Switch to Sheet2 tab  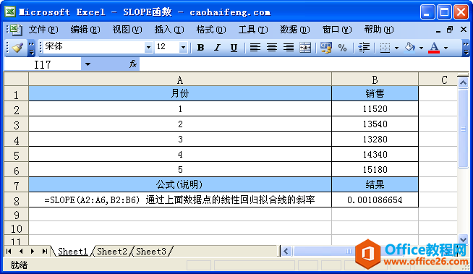coord(112,251)
